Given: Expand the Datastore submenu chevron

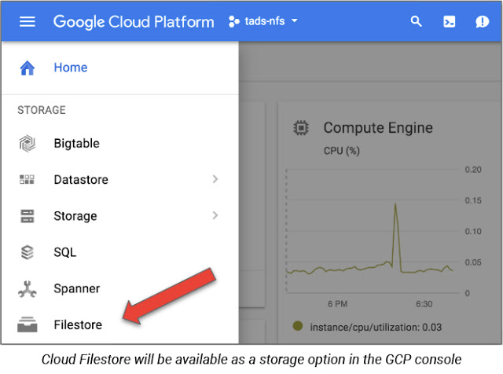Looking at the screenshot, I should 215,179.
